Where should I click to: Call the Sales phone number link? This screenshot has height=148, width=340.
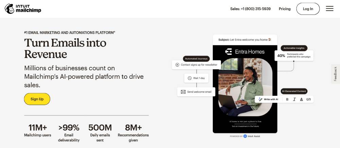[x=251, y=9]
